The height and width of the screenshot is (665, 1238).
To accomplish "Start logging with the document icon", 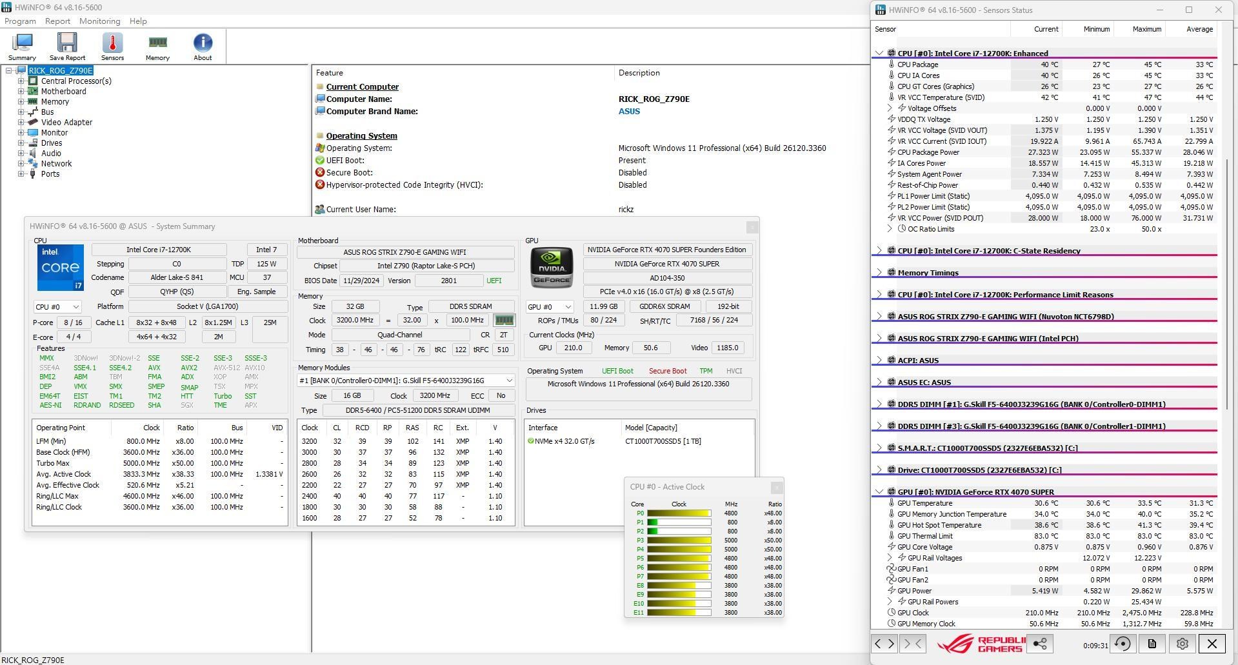I will point(1152,644).
